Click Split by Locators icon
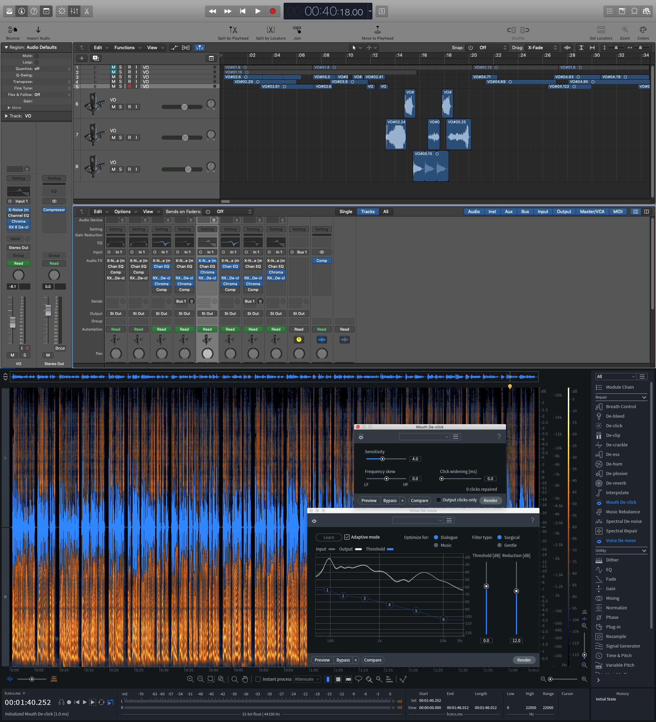Screen dimensions: 656x722 (x=271, y=30)
